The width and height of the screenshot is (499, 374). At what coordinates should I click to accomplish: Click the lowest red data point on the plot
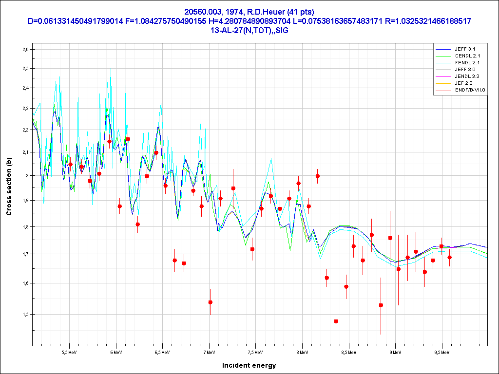point(336,321)
